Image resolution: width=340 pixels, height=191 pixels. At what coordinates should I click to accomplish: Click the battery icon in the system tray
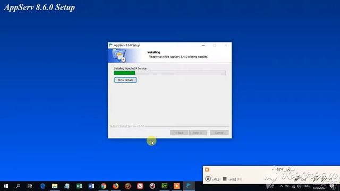click(287, 186)
